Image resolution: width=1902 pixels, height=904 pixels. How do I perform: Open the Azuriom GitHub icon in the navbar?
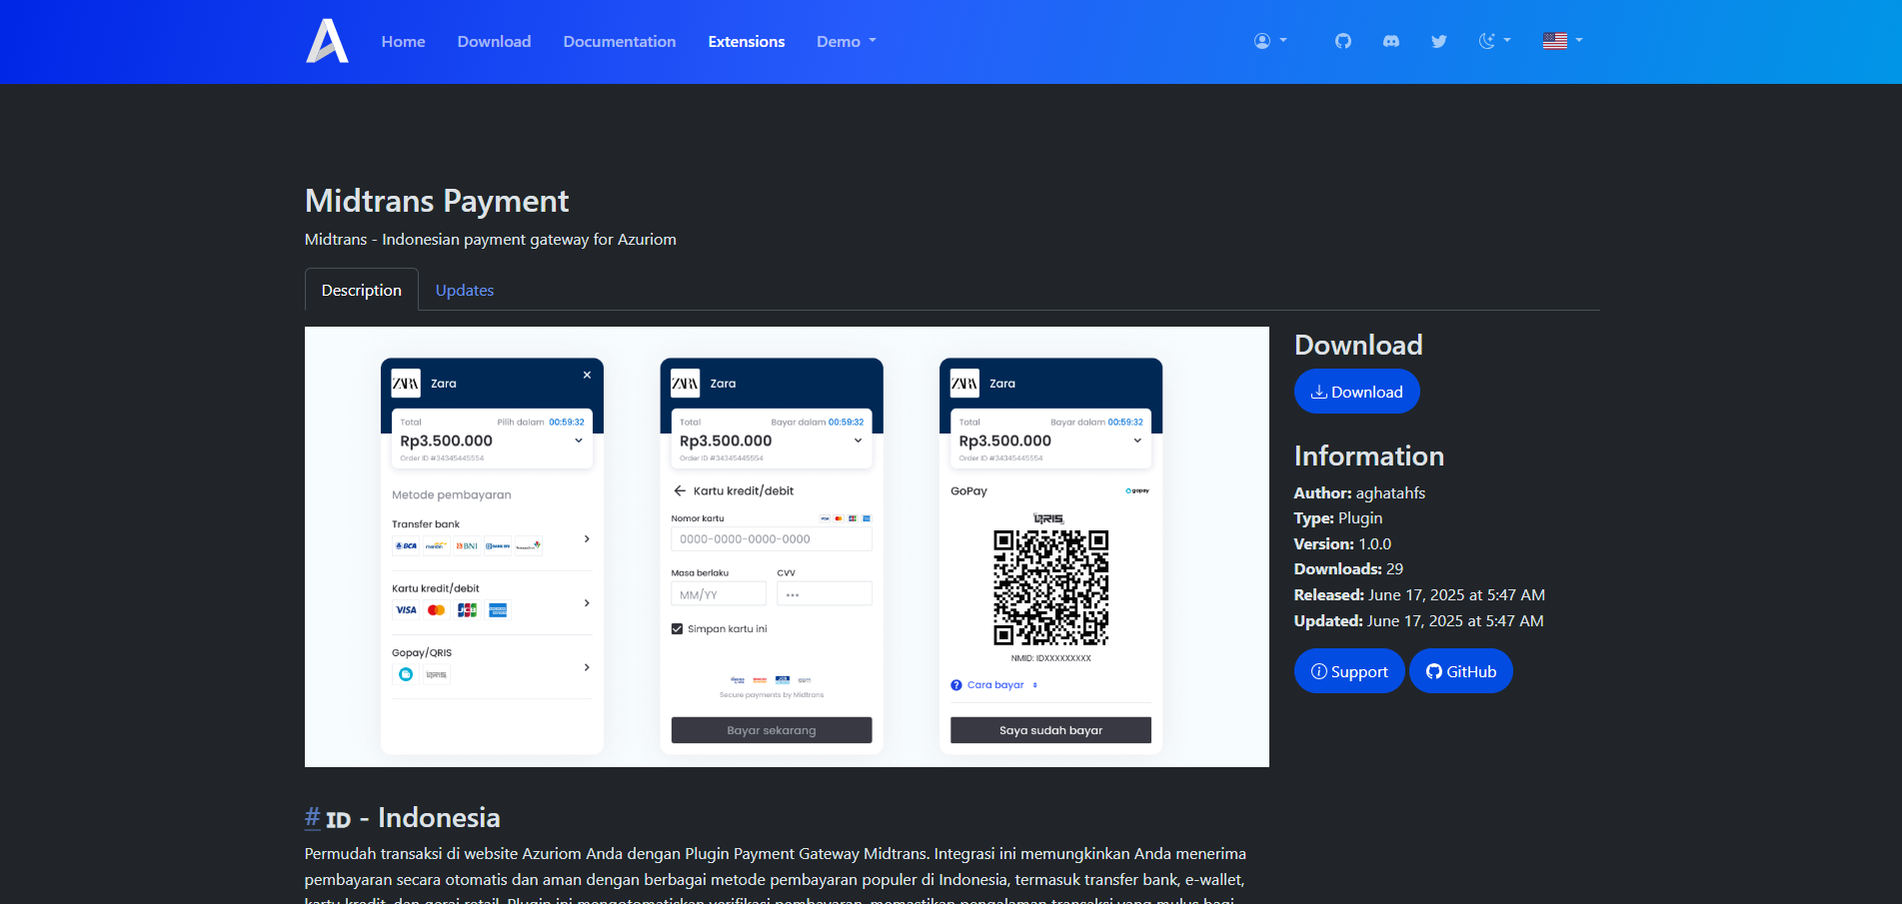point(1342,41)
